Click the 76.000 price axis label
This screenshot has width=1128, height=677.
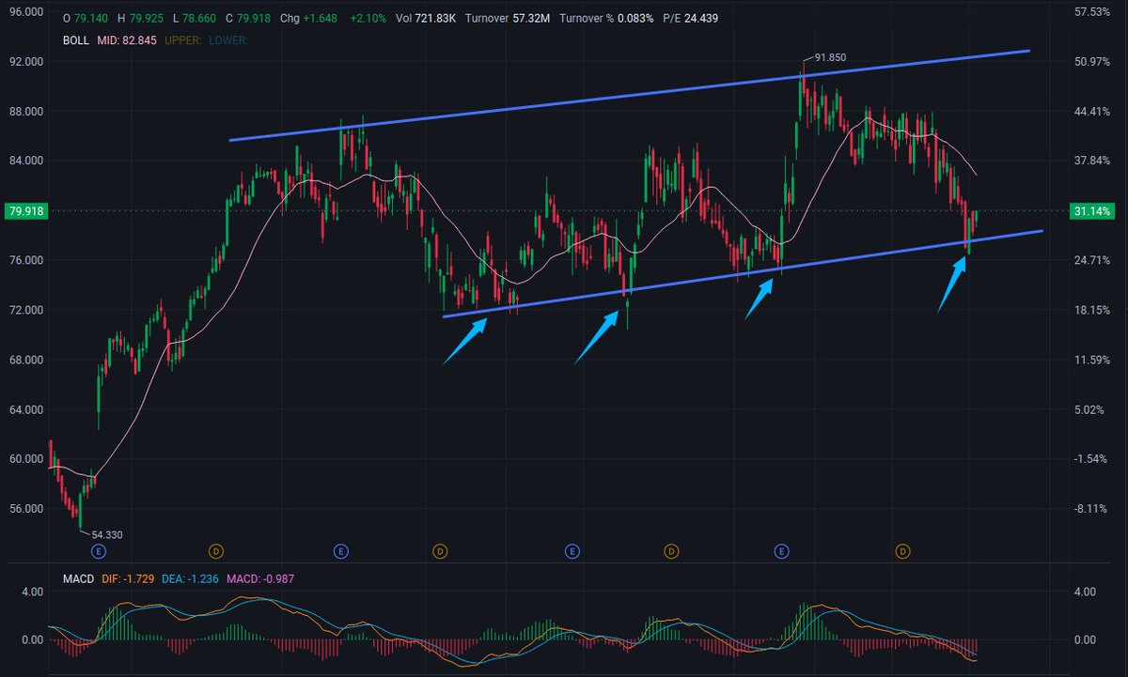25,260
